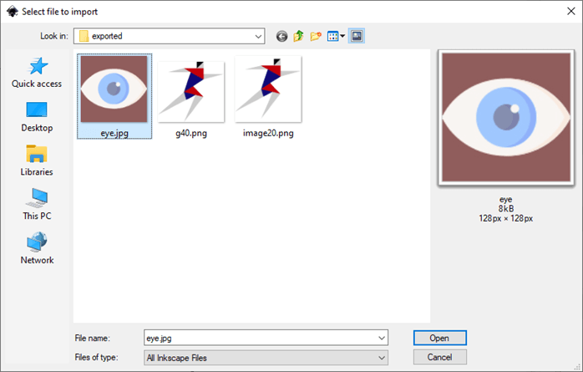
Task: Close the Select file to import dialog
Action: (x=571, y=12)
